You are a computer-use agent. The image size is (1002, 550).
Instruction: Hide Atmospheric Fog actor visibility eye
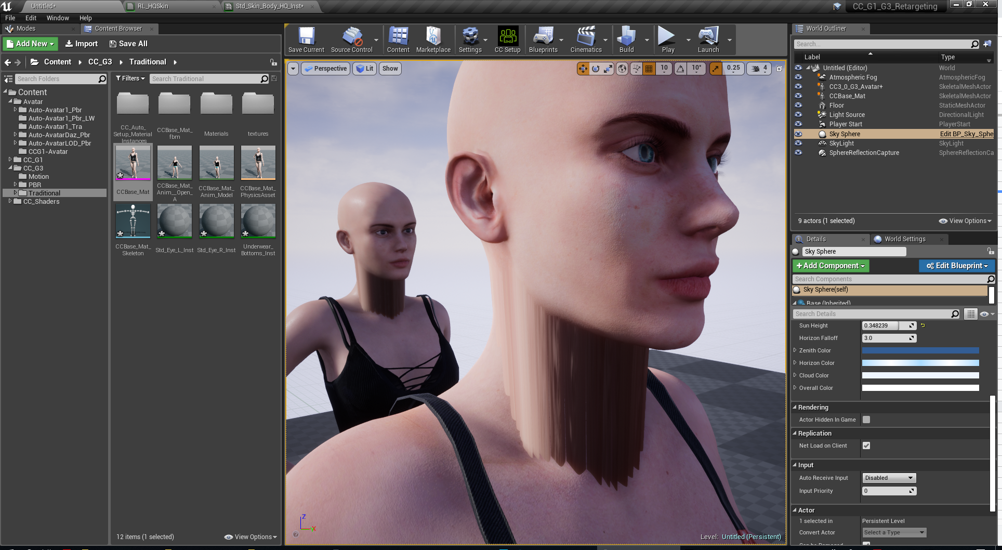[x=798, y=77]
